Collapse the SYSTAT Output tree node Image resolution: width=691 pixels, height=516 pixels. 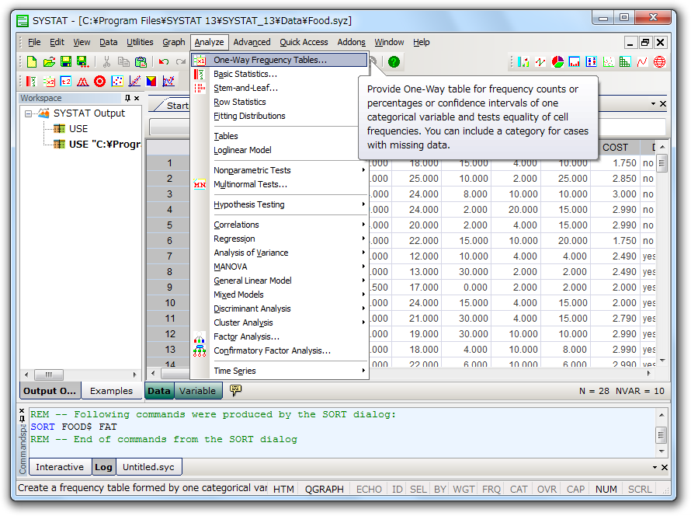28,113
